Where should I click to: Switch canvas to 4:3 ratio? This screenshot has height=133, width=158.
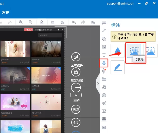click(76, 122)
